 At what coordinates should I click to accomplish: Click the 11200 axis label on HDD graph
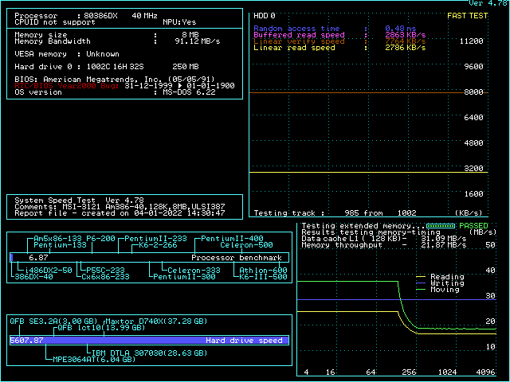pyautogui.click(x=471, y=41)
